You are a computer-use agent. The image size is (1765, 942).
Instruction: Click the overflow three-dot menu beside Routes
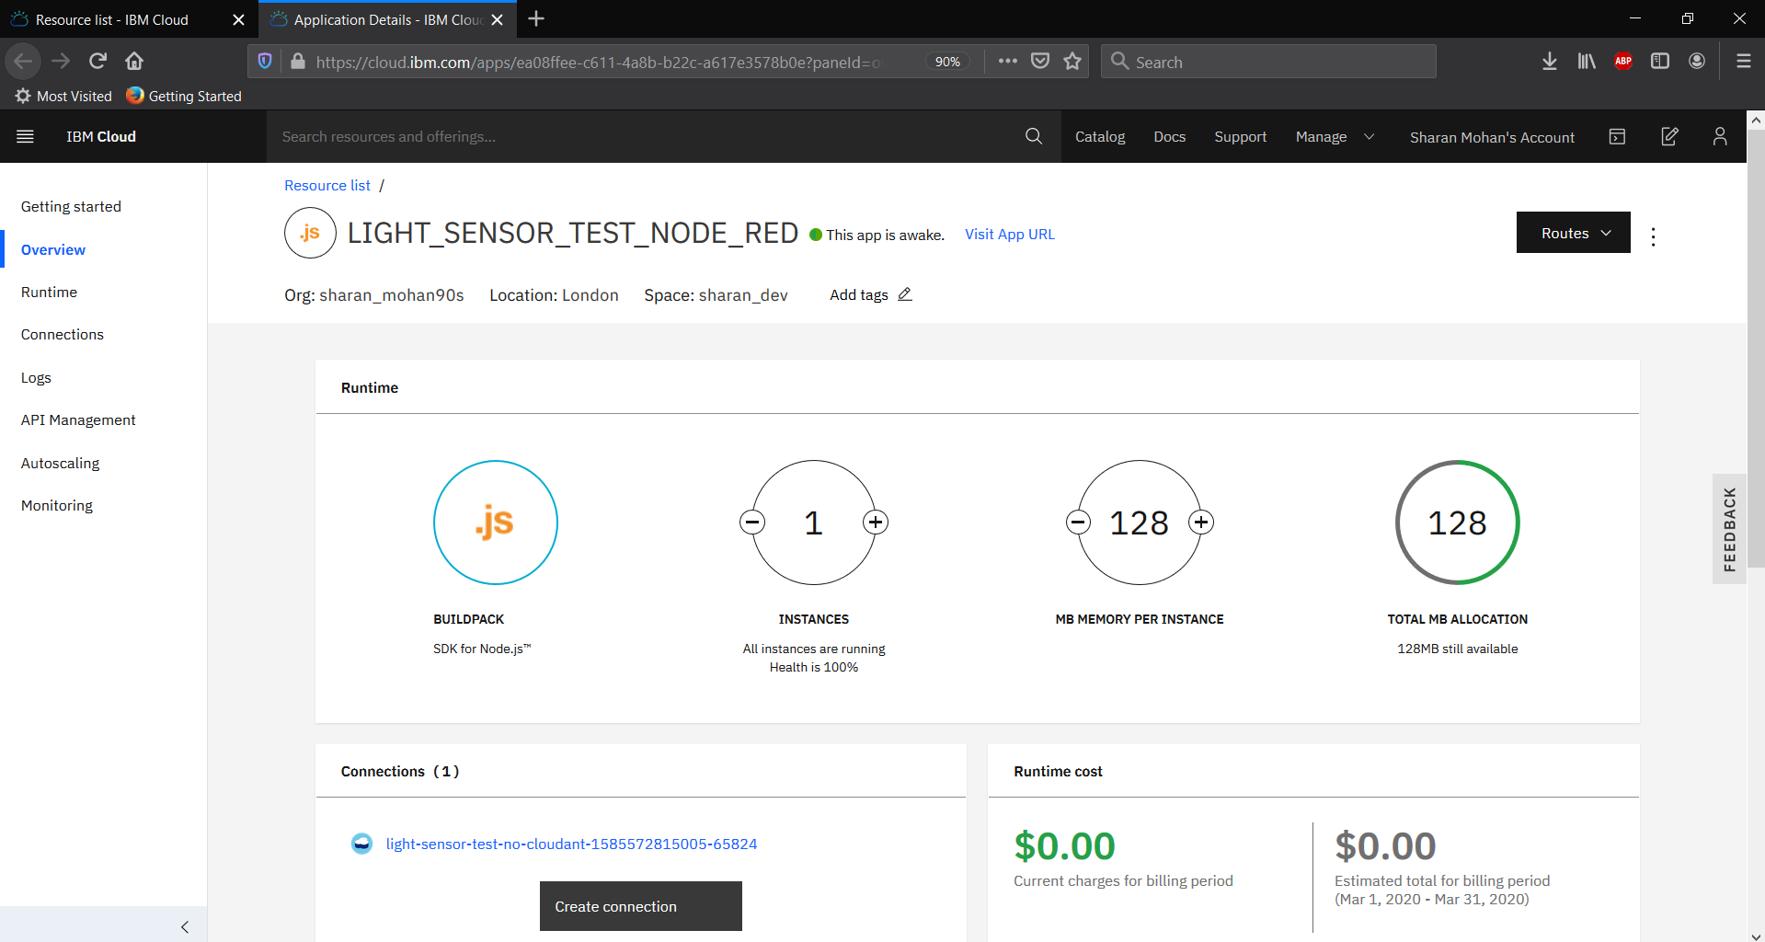coord(1653,236)
